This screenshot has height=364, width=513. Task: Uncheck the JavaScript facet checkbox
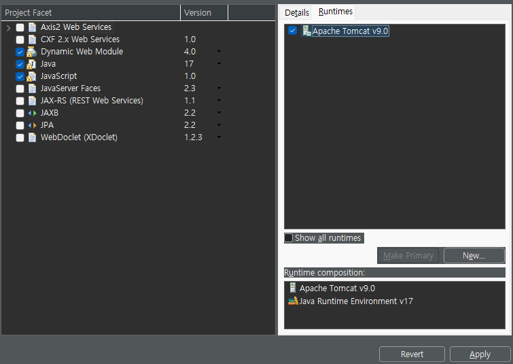[20, 77]
